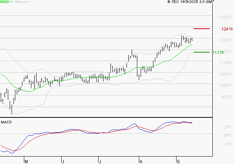Select the S month marker on time axis

pos(178,161)
